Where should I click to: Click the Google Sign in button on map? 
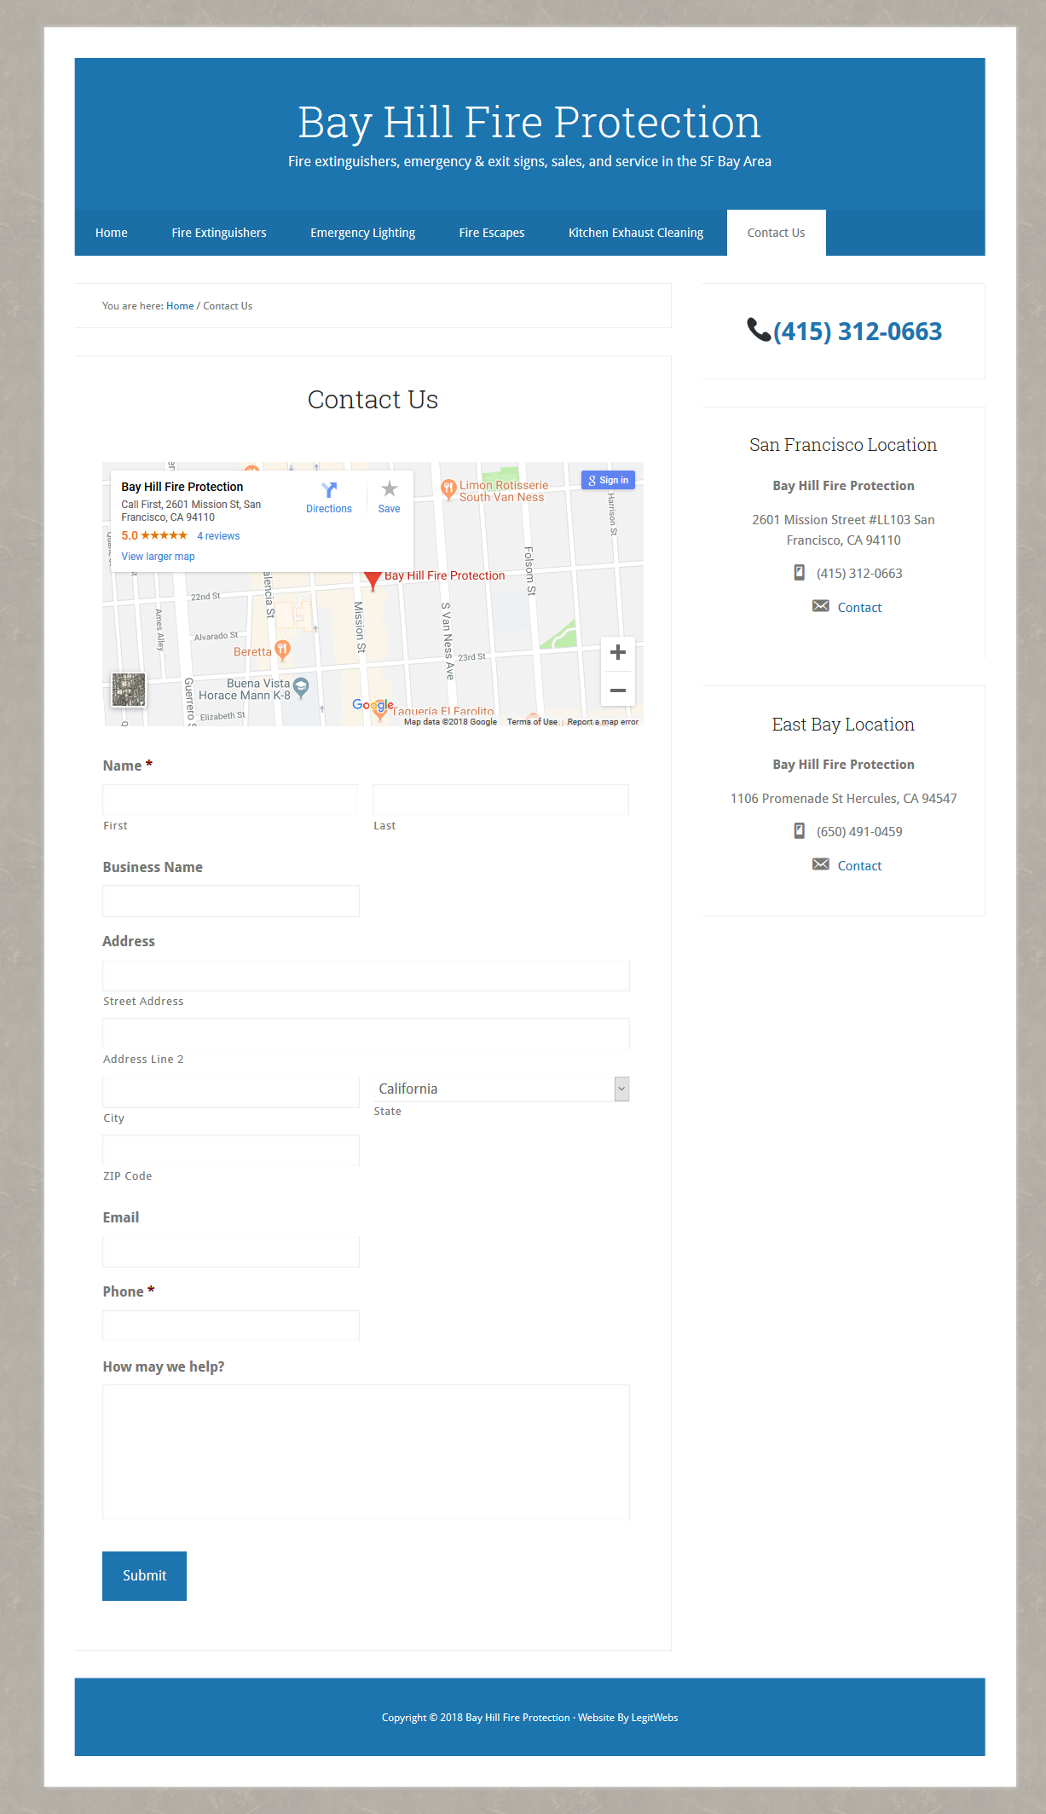(608, 480)
